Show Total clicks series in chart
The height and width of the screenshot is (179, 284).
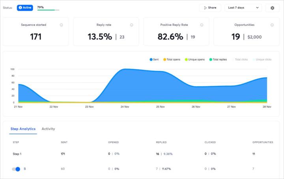point(241,59)
